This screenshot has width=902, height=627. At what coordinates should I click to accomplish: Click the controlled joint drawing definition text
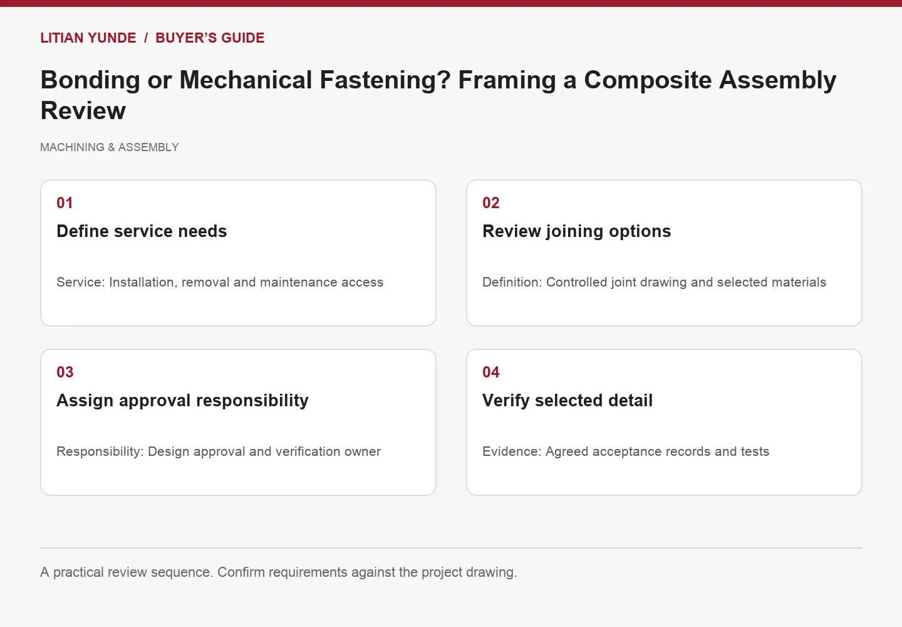(654, 282)
